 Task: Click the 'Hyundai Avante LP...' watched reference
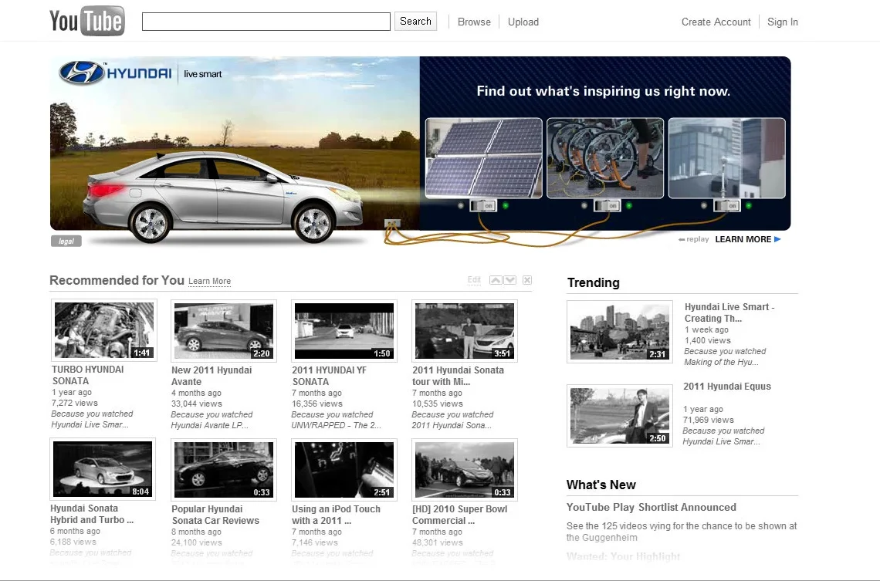coord(209,425)
